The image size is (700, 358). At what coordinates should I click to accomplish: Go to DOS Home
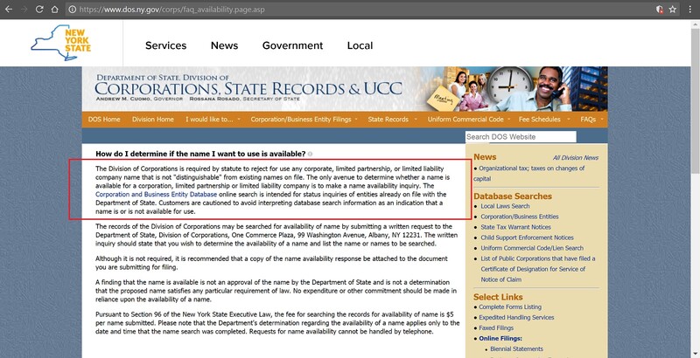[x=104, y=120]
